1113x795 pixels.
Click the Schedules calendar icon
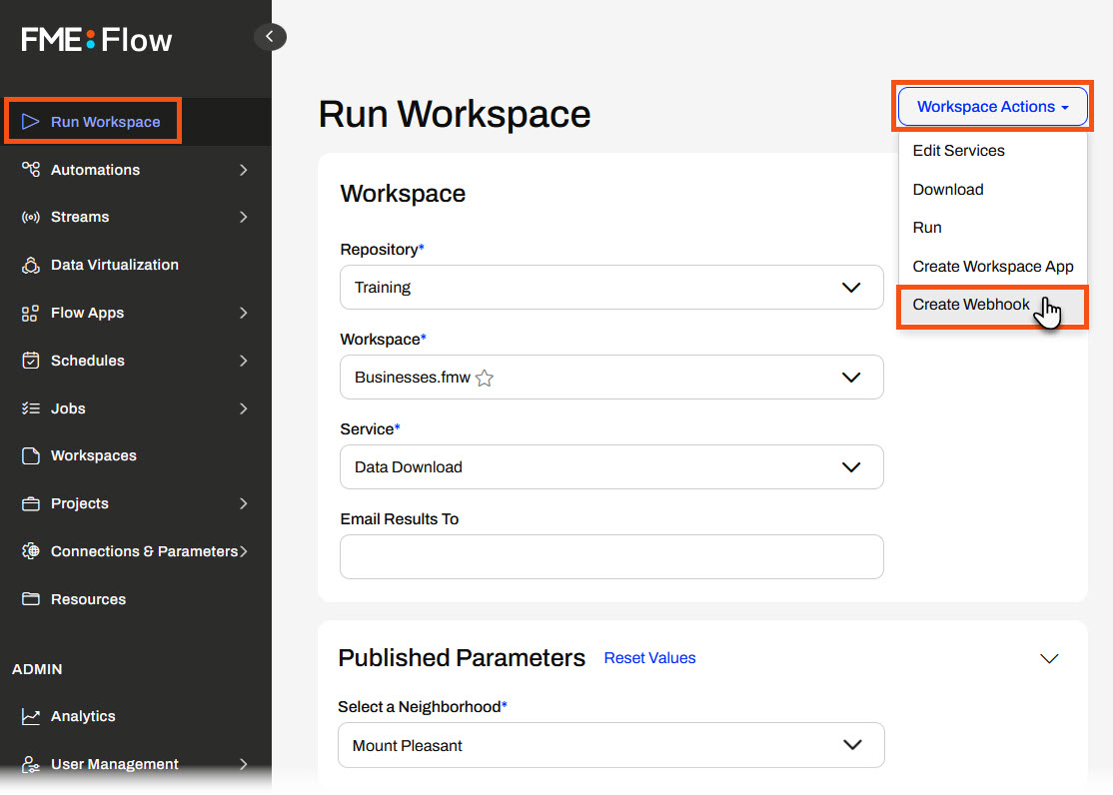point(31,361)
